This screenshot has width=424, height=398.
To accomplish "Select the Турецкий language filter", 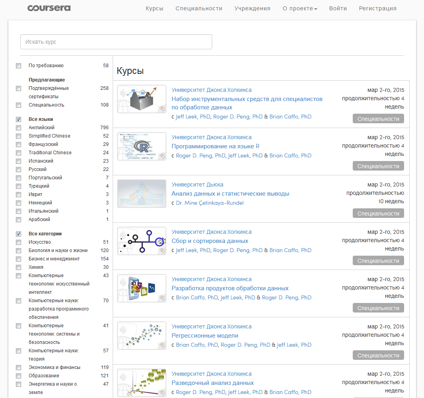I will pos(19,186).
